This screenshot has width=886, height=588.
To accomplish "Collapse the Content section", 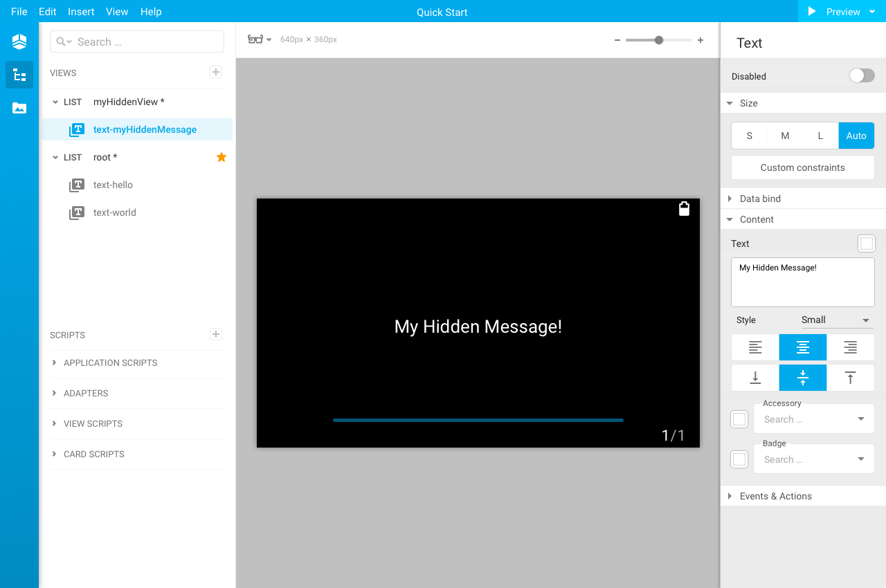I will tap(730, 219).
